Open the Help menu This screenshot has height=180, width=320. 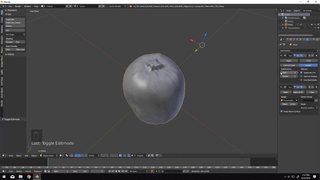click(36, 6)
